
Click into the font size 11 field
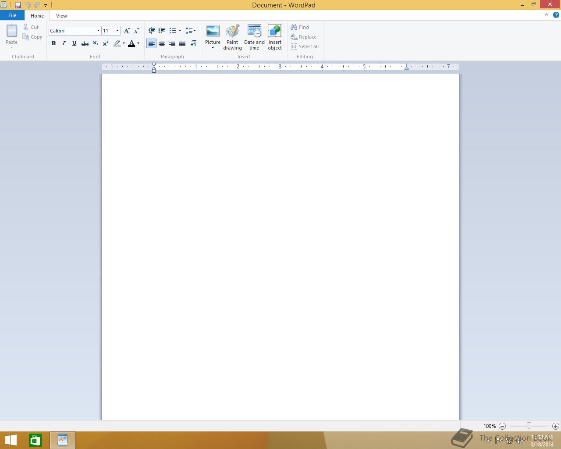[108, 31]
